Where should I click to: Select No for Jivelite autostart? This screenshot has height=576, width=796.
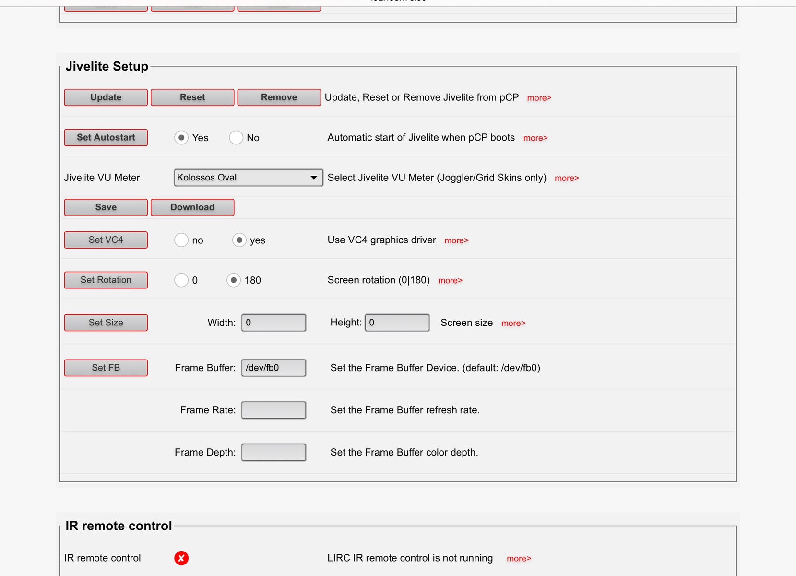tap(236, 138)
